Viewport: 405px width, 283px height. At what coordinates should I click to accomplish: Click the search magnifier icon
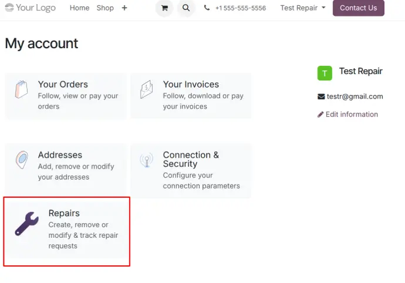coord(186,8)
